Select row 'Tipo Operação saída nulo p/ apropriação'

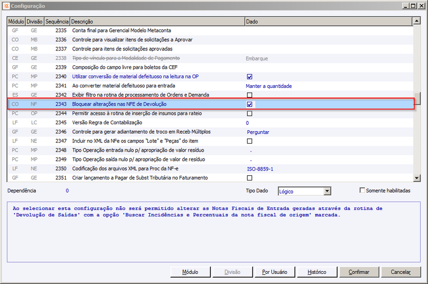click(210, 159)
